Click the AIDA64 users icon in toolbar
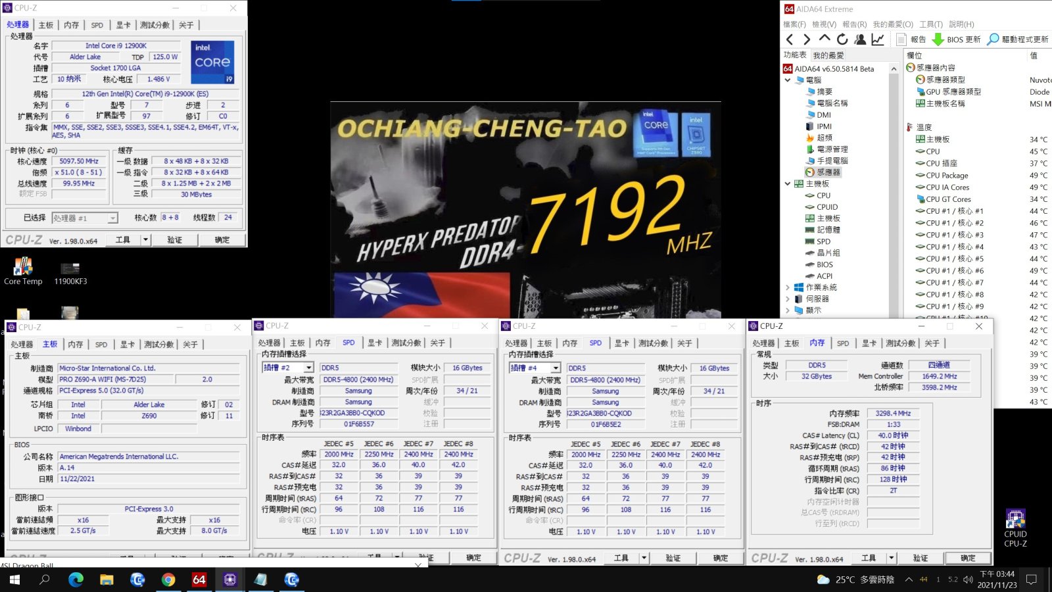The width and height of the screenshot is (1052, 592). tap(860, 39)
